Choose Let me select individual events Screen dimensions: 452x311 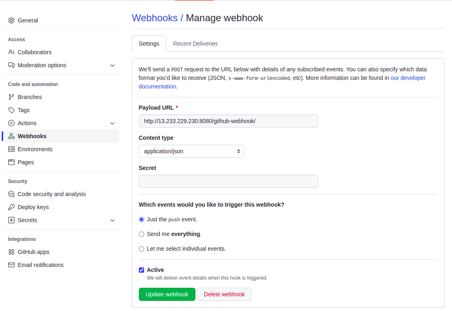pos(141,249)
